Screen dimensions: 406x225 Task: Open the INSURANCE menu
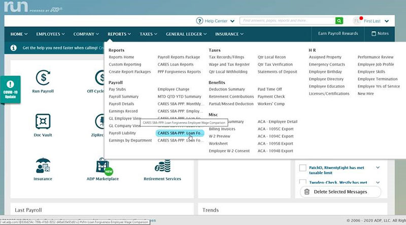(229, 34)
